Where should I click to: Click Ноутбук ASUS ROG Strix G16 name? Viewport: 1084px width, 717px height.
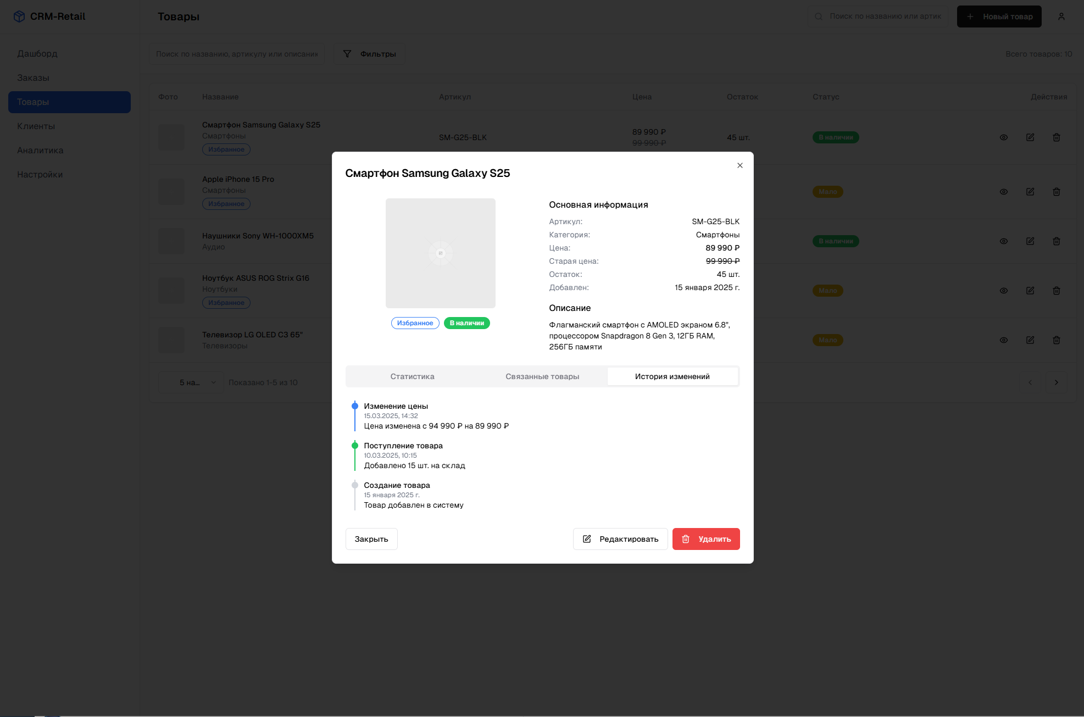pyautogui.click(x=255, y=278)
